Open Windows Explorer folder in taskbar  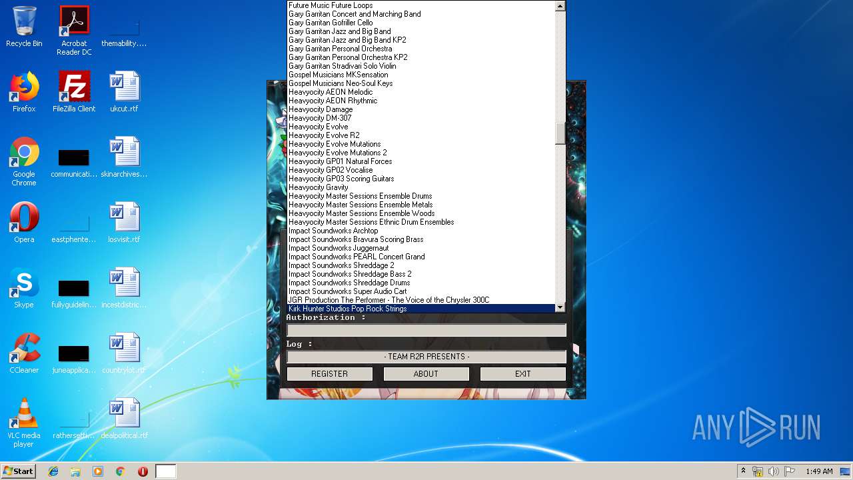(x=75, y=471)
